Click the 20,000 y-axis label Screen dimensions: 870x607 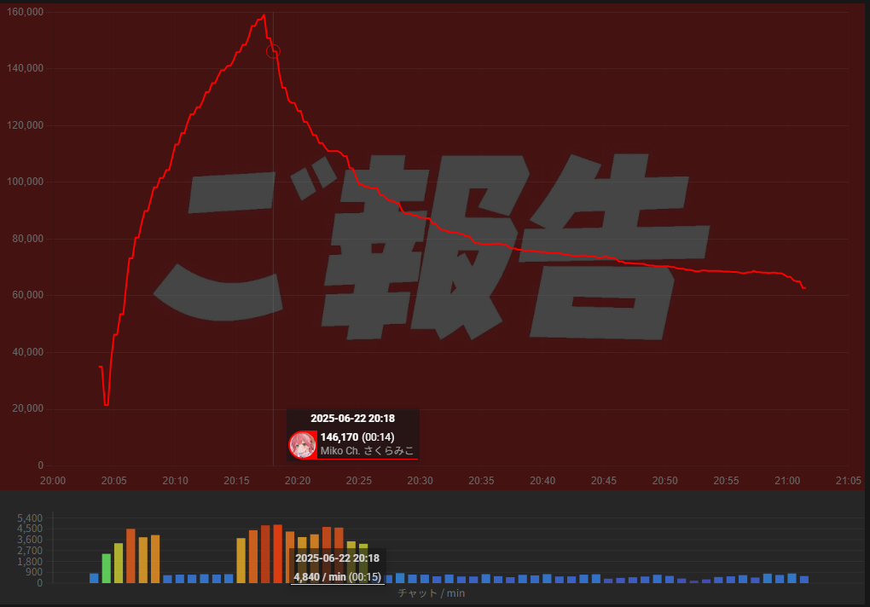coord(28,408)
